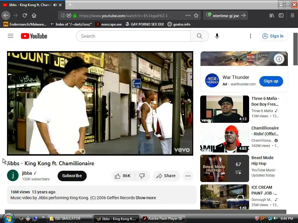Click the video player to pause
Viewport: 298px width, 223px height.
click(x=100, y=103)
